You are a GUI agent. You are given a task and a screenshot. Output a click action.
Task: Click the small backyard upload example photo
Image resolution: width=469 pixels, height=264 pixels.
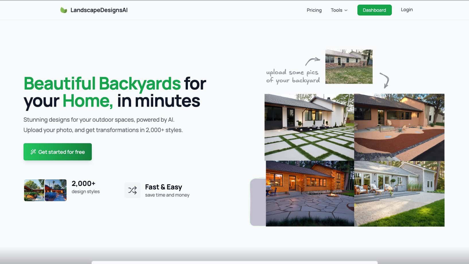349,67
